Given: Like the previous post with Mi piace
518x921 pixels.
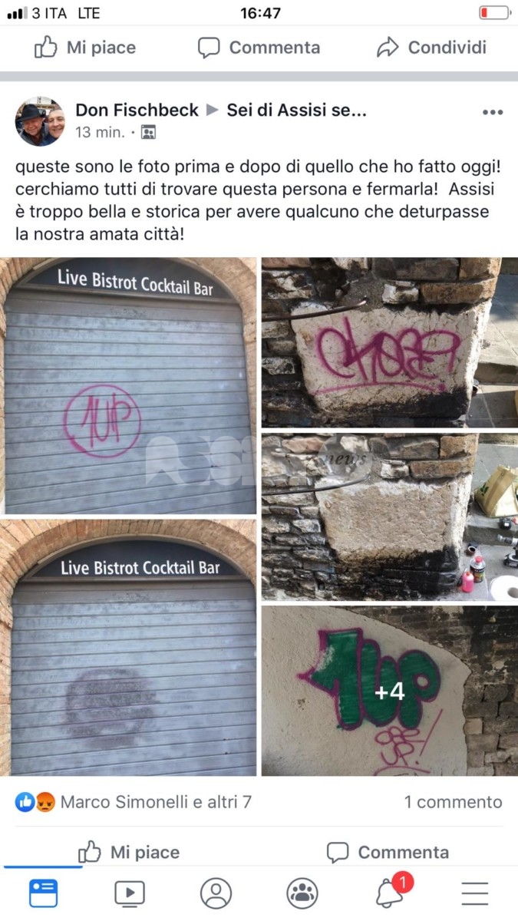Looking at the screenshot, I should (x=85, y=48).
